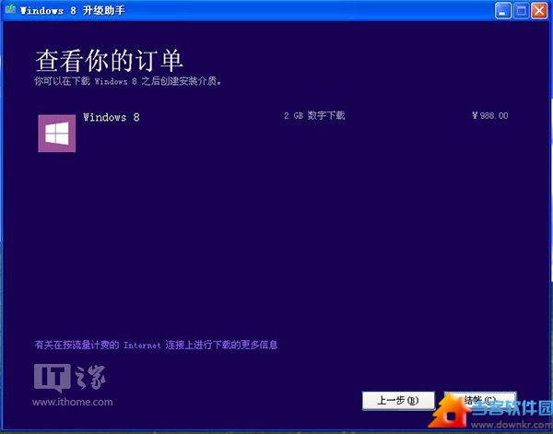Click the 创建安装介质 subtitle line
Screen dimensions: 553x434
tap(128, 81)
